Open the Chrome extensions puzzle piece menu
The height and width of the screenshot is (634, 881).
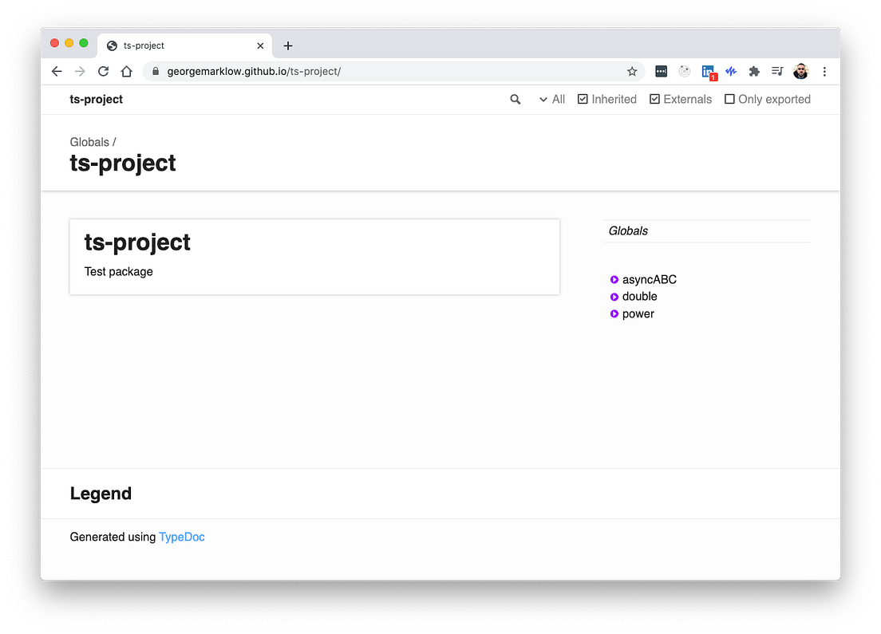coord(753,71)
